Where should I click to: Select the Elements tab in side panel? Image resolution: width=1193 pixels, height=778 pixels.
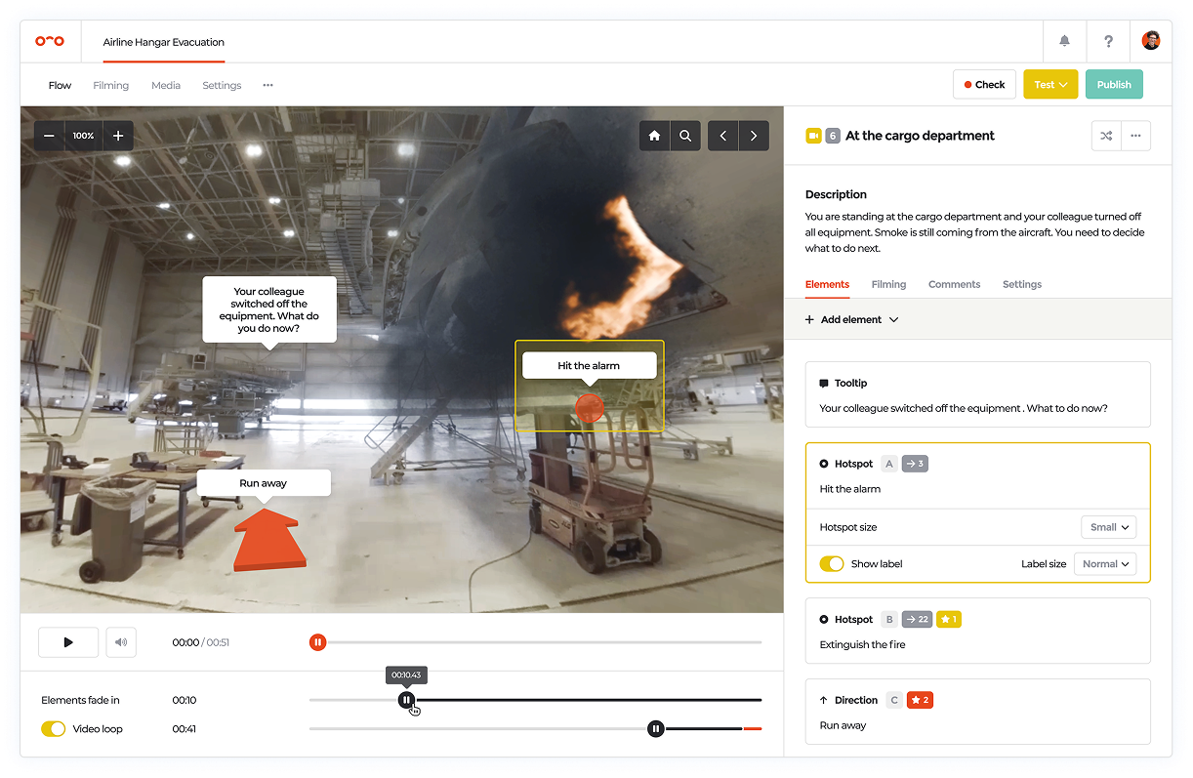point(827,284)
